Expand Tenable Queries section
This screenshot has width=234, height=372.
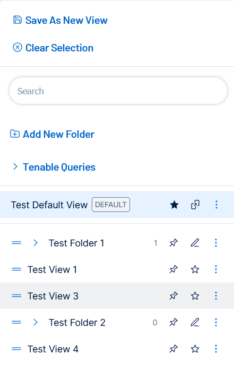(x=15, y=166)
